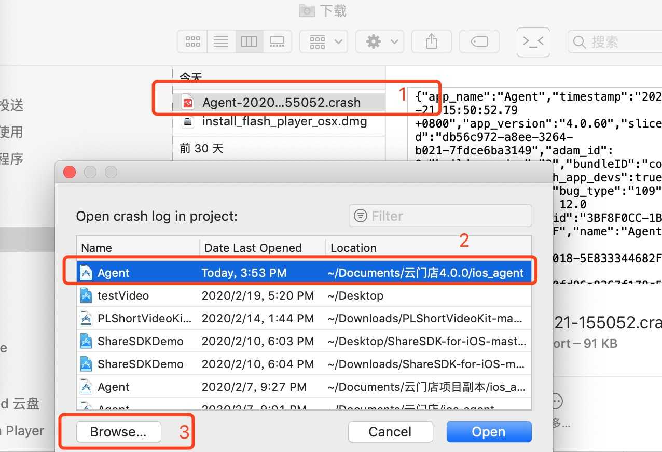
Task: Select Agent project opened Today 3:53 PM
Action: (x=304, y=273)
